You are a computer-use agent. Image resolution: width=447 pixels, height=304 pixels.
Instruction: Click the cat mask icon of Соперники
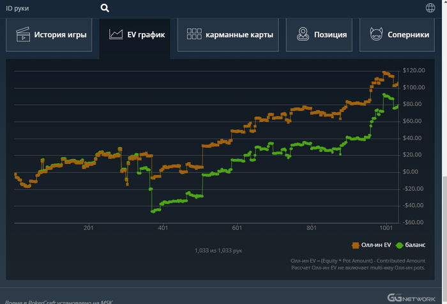[x=376, y=34]
